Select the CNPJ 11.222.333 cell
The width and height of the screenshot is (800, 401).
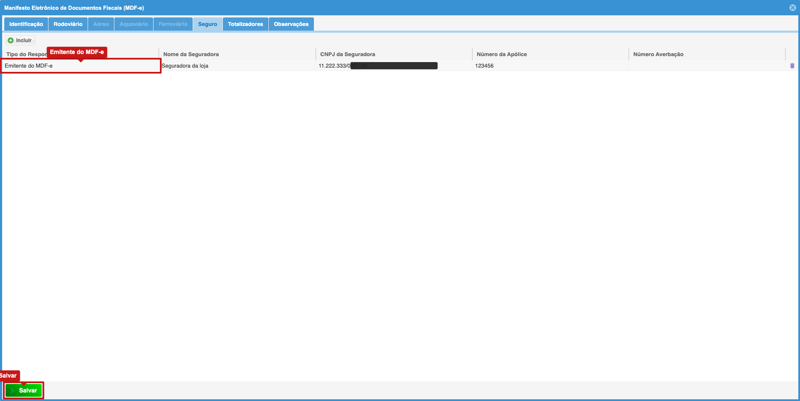[x=394, y=66]
